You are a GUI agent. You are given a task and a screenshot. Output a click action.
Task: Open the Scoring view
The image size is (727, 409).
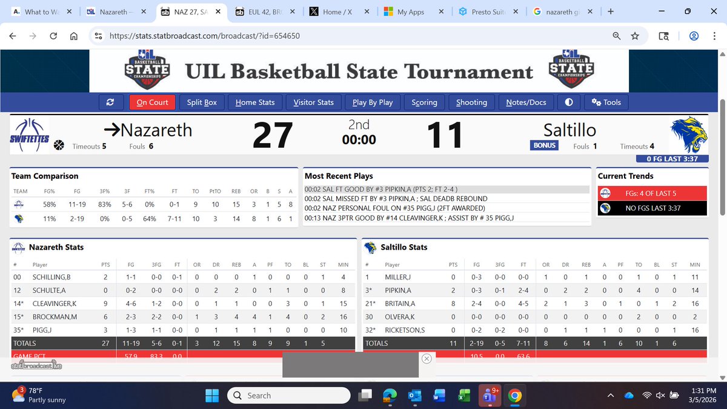coord(424,102)
